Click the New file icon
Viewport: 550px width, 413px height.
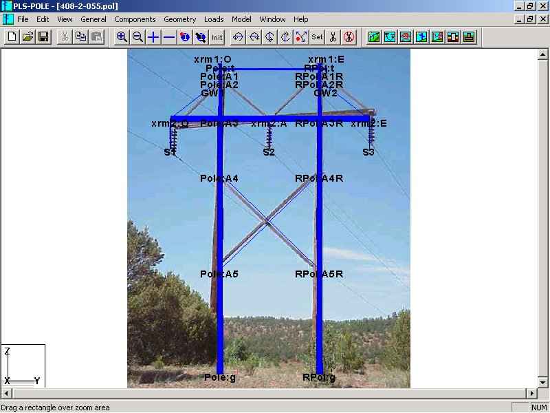coord(12,37)
